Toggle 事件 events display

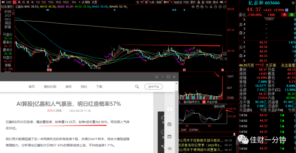coord(166,2)
